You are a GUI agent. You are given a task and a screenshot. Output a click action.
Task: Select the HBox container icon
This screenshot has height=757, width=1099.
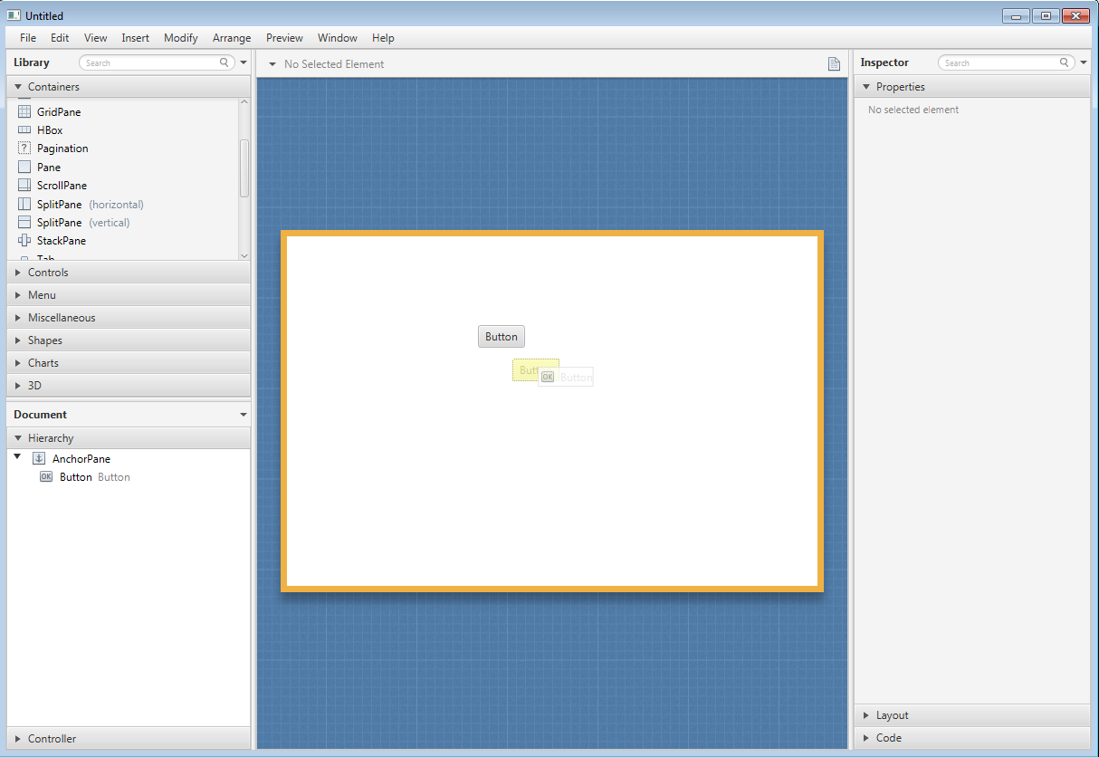click(24, 130)
